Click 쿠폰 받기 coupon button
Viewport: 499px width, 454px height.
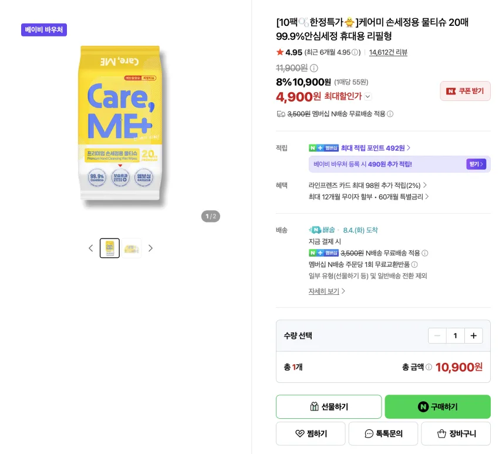pos(466,91)
